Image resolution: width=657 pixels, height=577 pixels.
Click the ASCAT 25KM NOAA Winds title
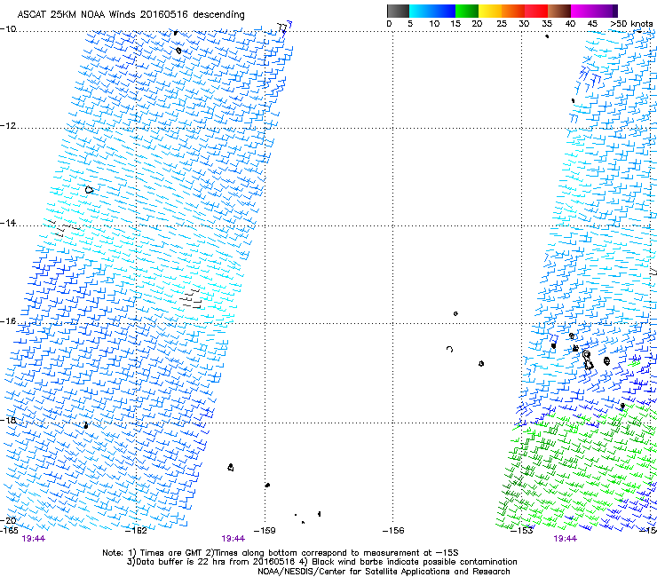[131, 14]
